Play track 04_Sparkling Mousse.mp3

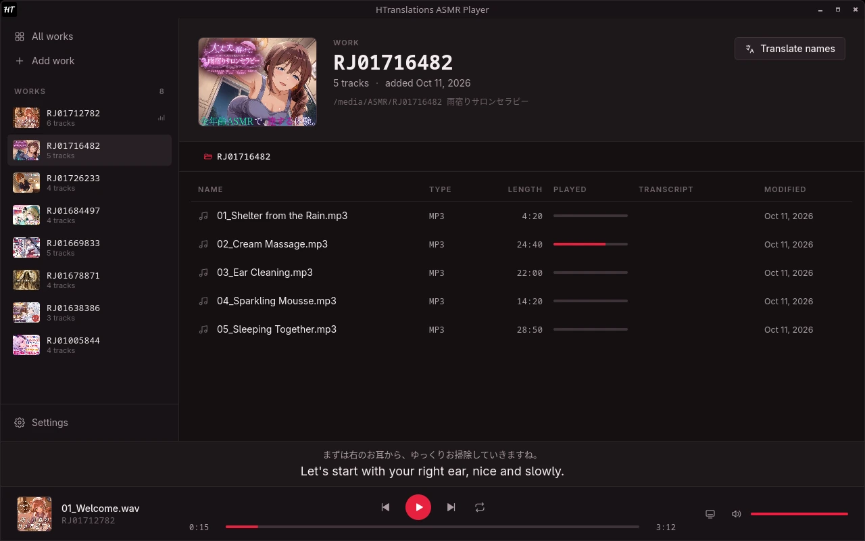click(x=521, y=301)
